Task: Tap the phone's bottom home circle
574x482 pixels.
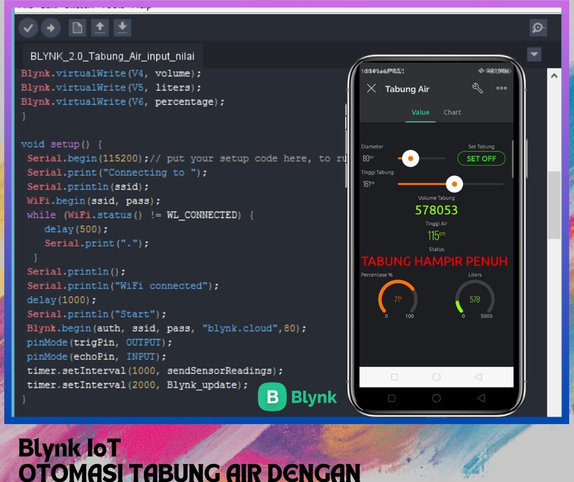Action: [436, 398]
